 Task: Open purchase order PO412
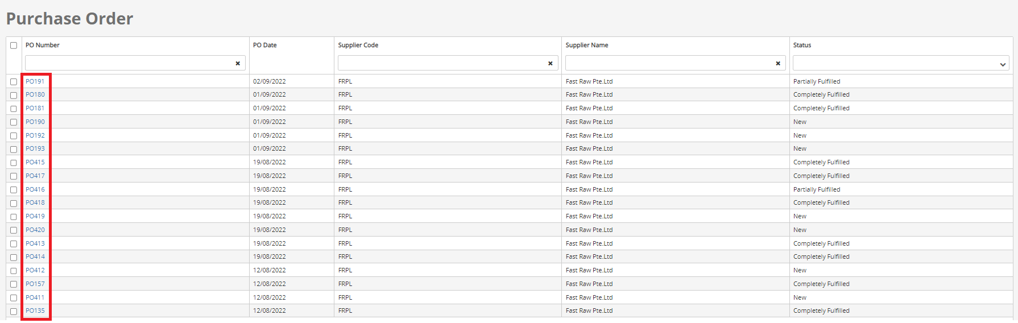[35, 270]
